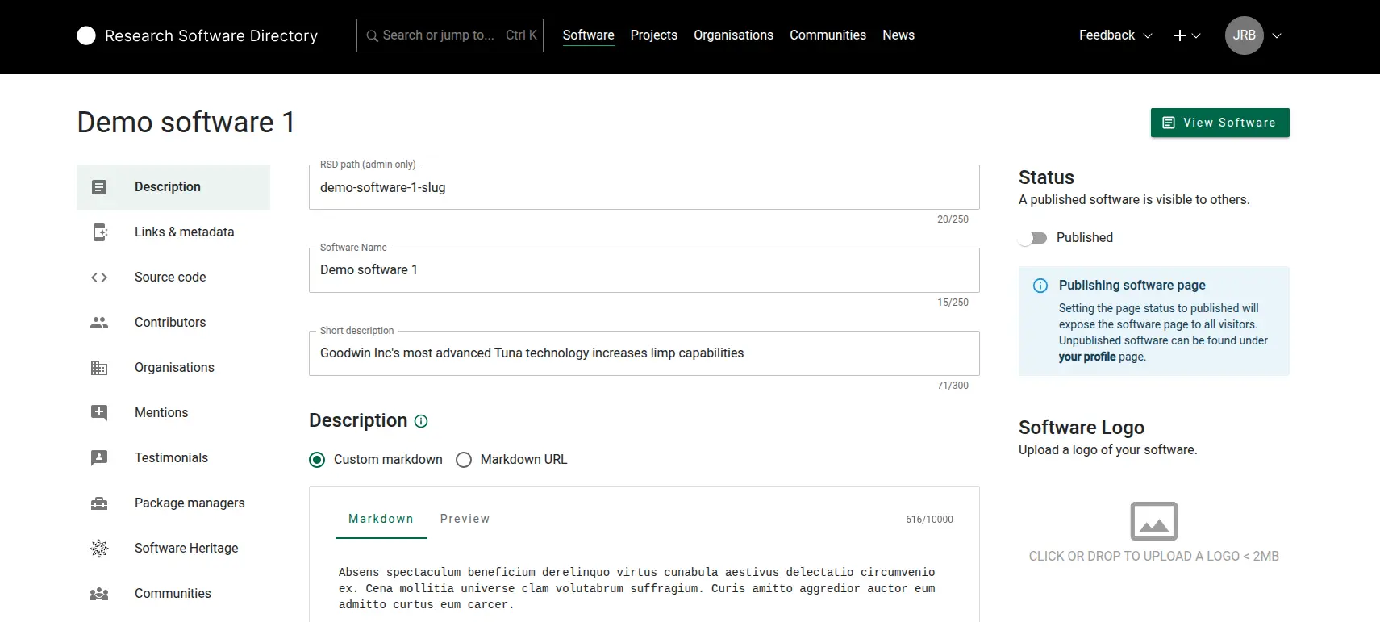Click into the Short description field
Viewport: 1380px width, 622px height.
pos(644,353)
